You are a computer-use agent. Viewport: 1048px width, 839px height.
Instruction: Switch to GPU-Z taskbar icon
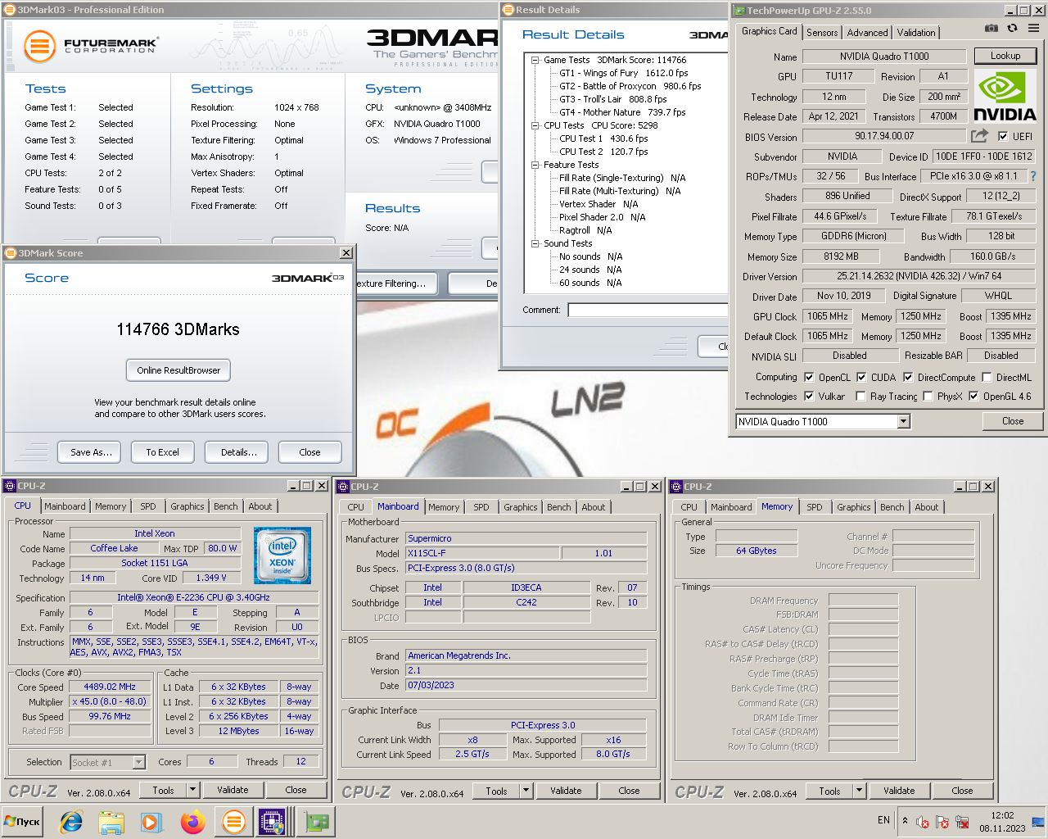[x=317, y=822]
